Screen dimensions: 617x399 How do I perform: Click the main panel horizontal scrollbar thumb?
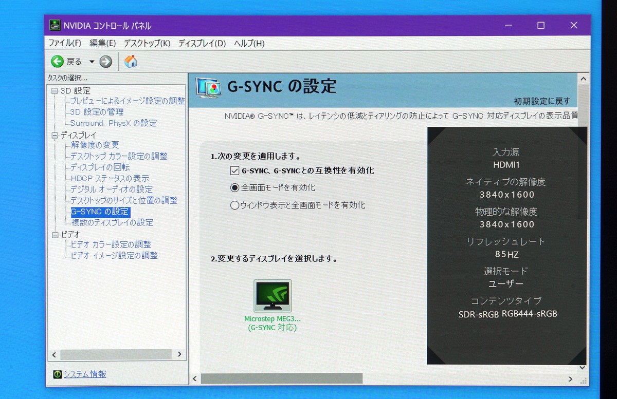[281, 379]
